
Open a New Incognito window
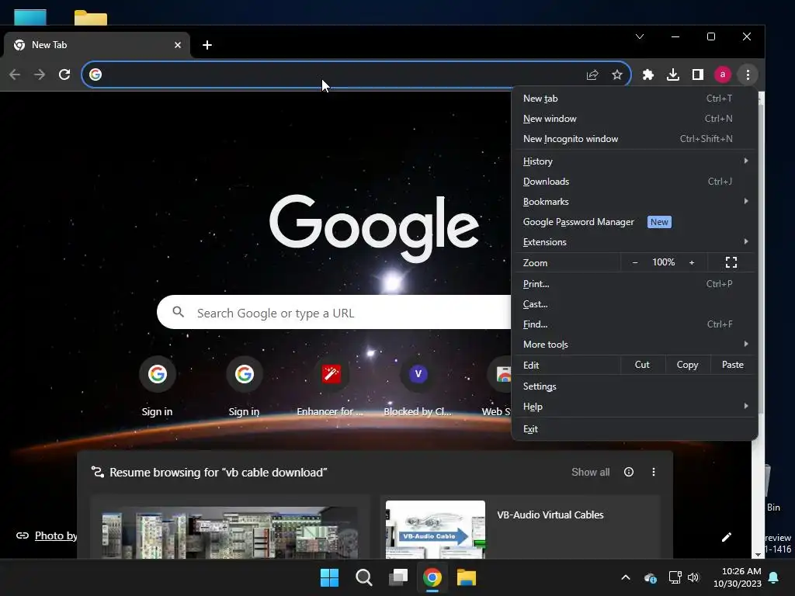point(635,139)
